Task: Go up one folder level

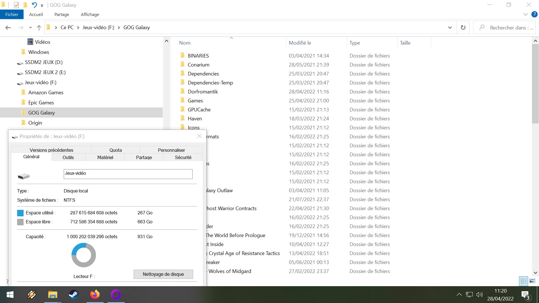Action: point(39,27)
